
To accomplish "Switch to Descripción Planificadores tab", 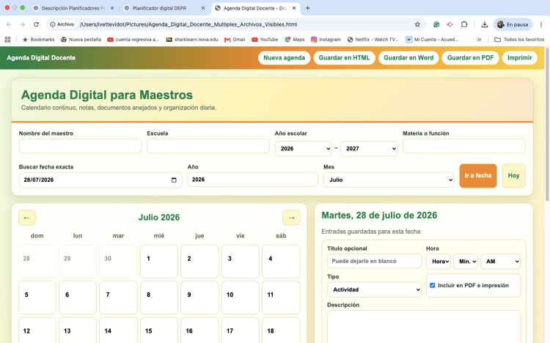I will 73,8.
